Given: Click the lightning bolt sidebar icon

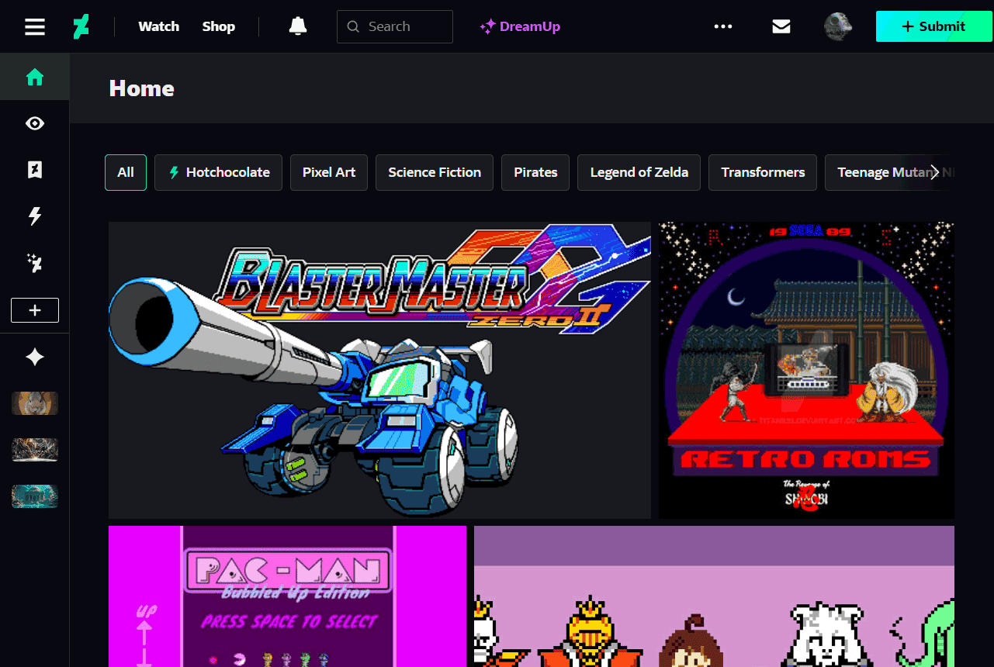Looking at the screenshot, I should pos(35,216).
